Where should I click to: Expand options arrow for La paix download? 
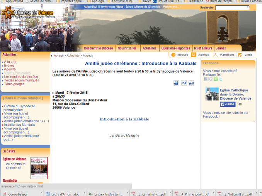tap(127, 193)
